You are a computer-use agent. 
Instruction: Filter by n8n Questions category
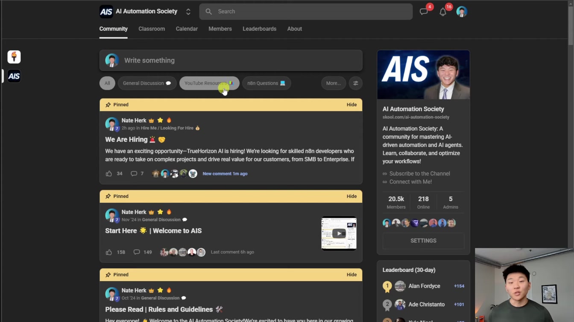(x=266, y=83)
